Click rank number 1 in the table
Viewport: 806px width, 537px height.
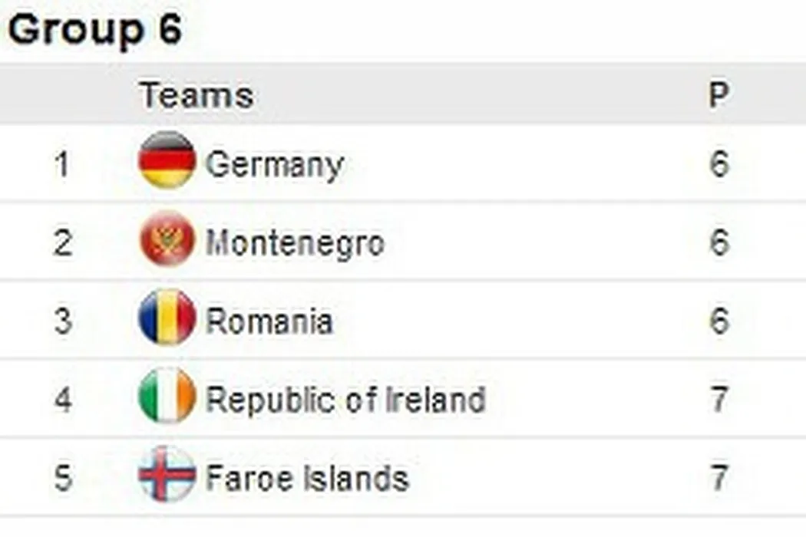coord(62,164)
